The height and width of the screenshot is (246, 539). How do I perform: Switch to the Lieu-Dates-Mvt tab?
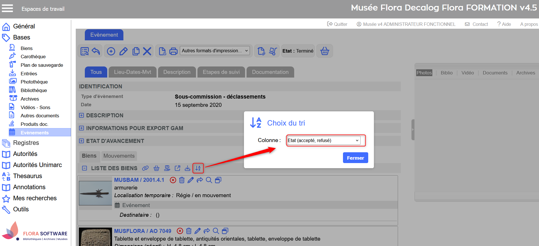[x=132, y=72]
